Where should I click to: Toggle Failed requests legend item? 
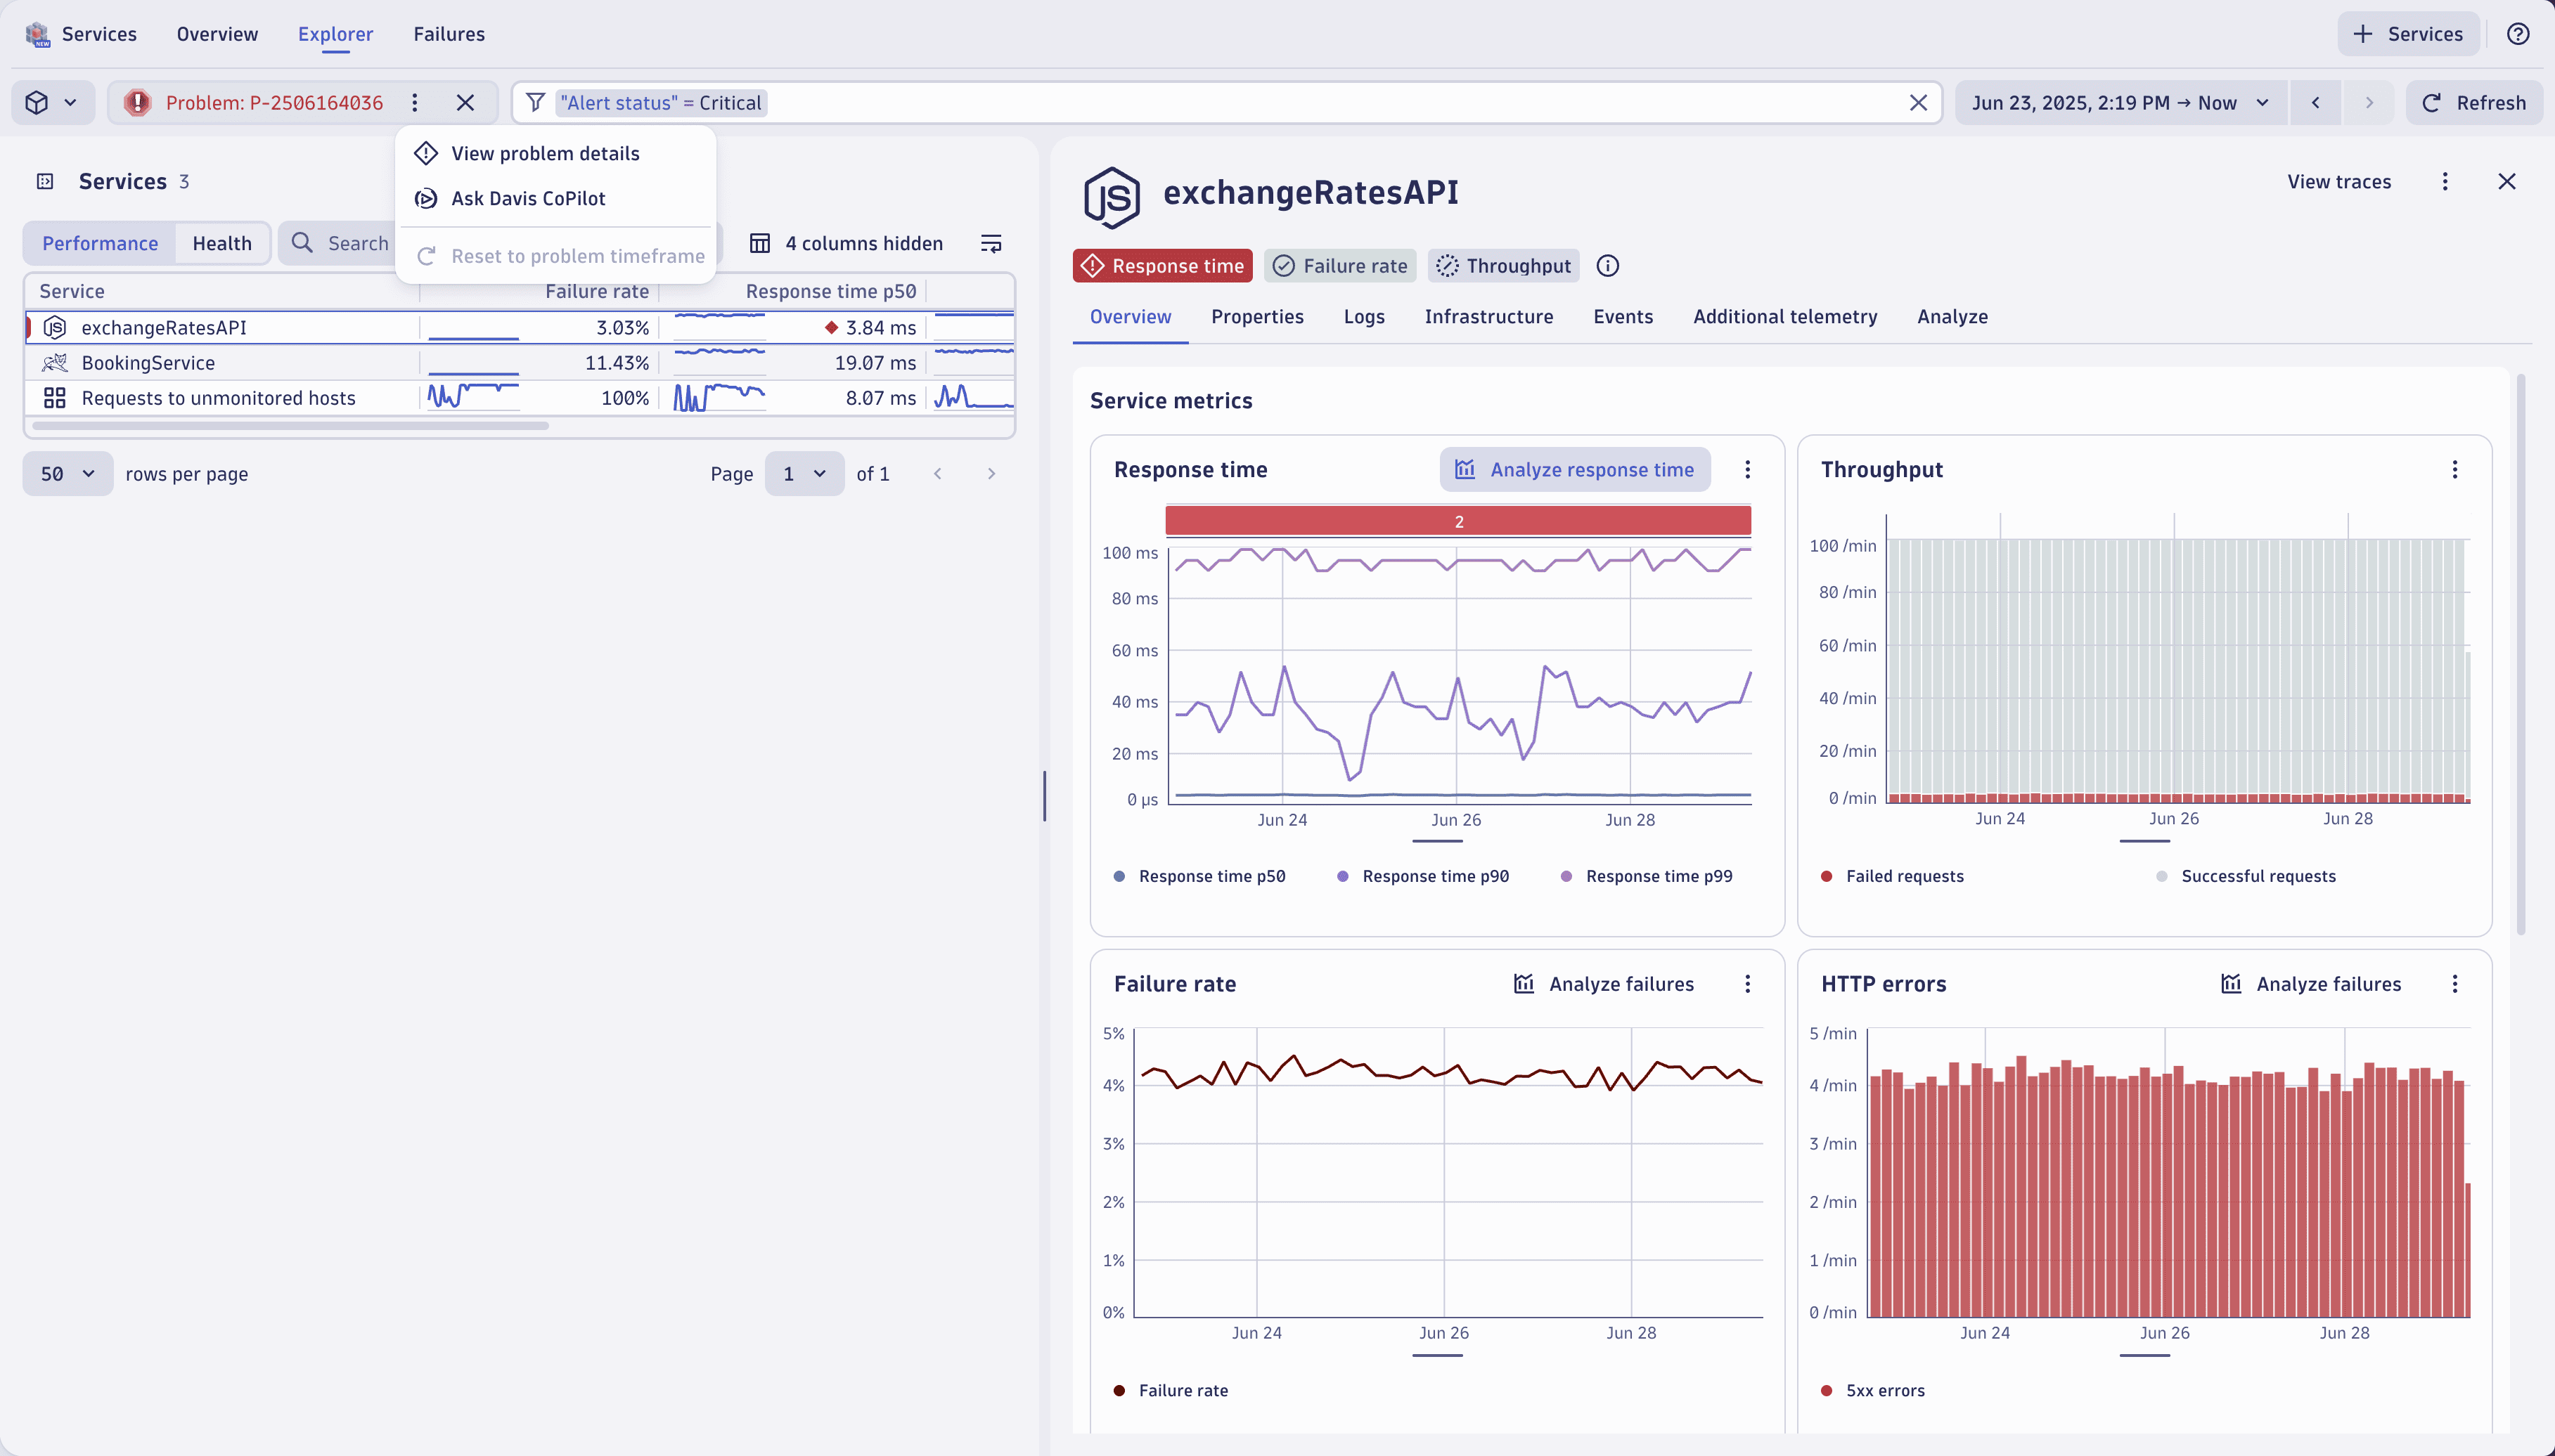tap(1892, 876)
